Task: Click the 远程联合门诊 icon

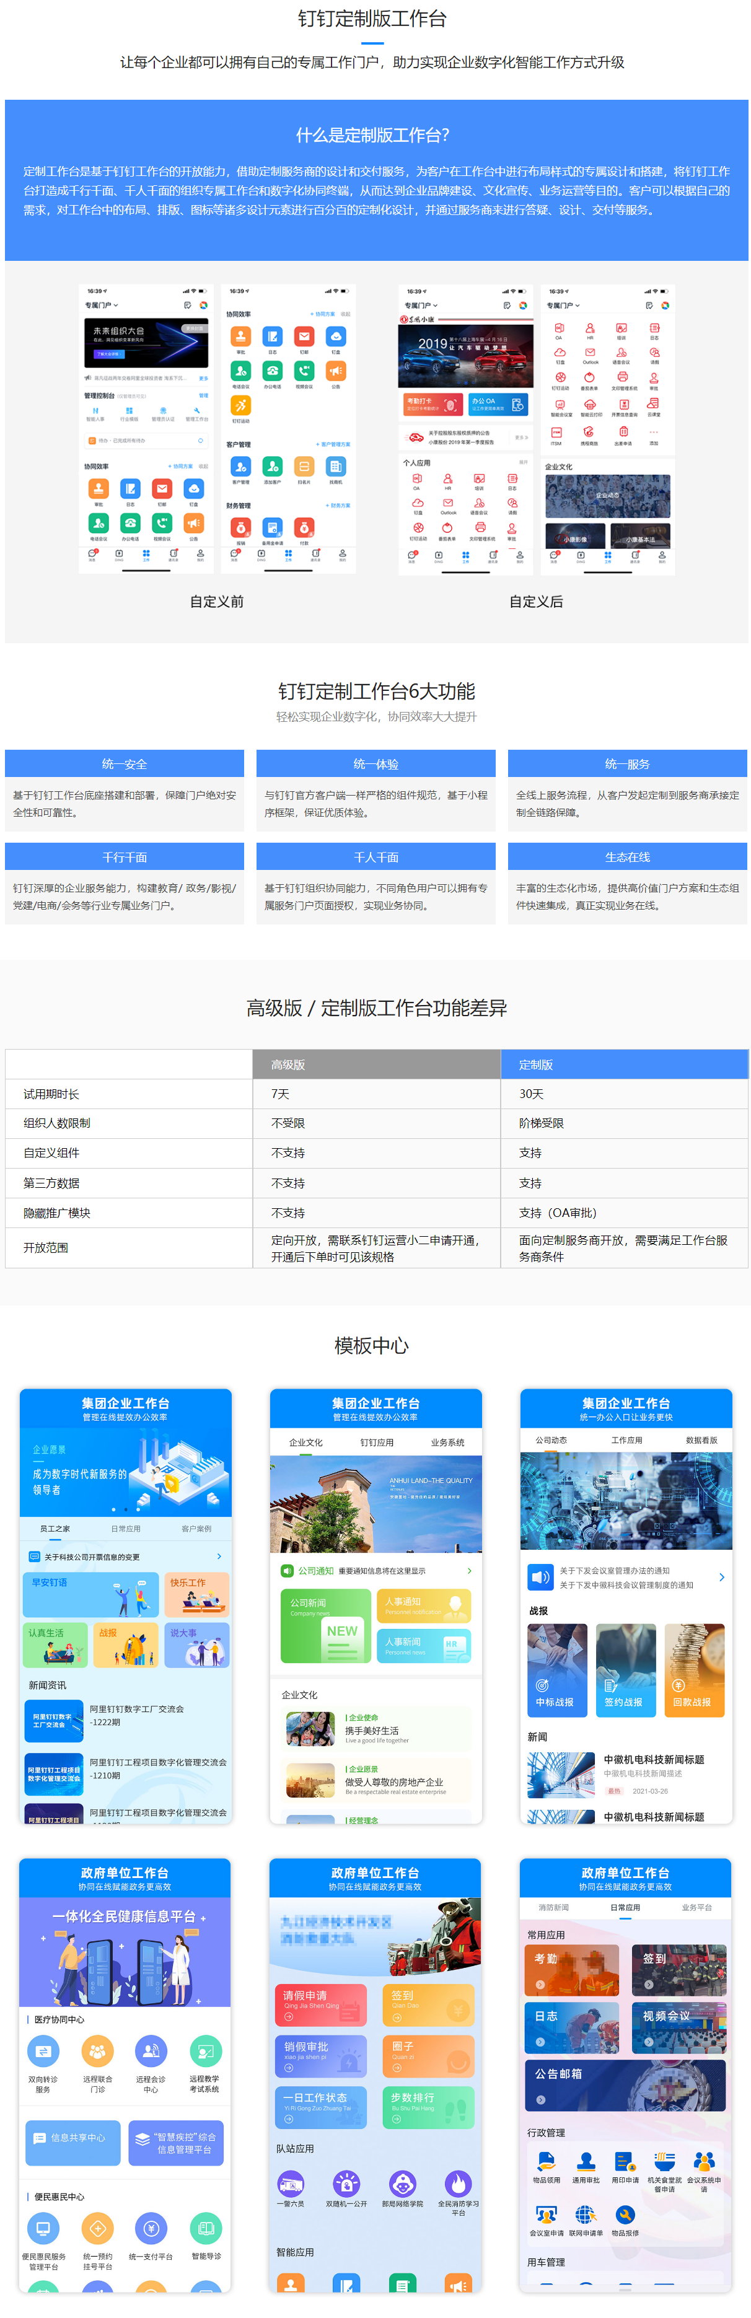Action: 97,2052
